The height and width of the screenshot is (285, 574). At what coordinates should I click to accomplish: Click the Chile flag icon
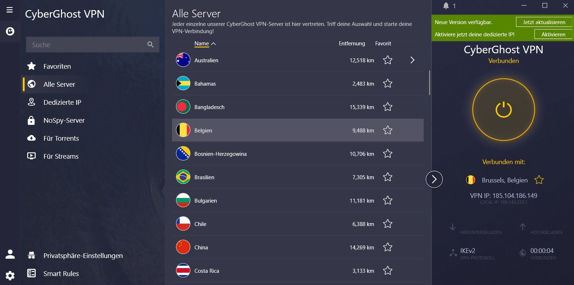(x=183, y=224)
